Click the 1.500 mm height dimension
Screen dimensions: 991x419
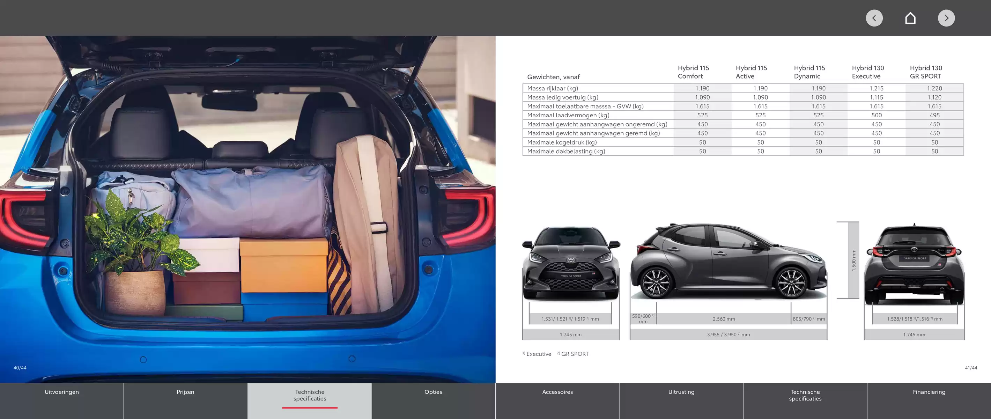854,260
